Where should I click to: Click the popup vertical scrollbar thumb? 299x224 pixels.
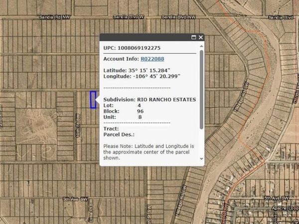click(201, 90)
